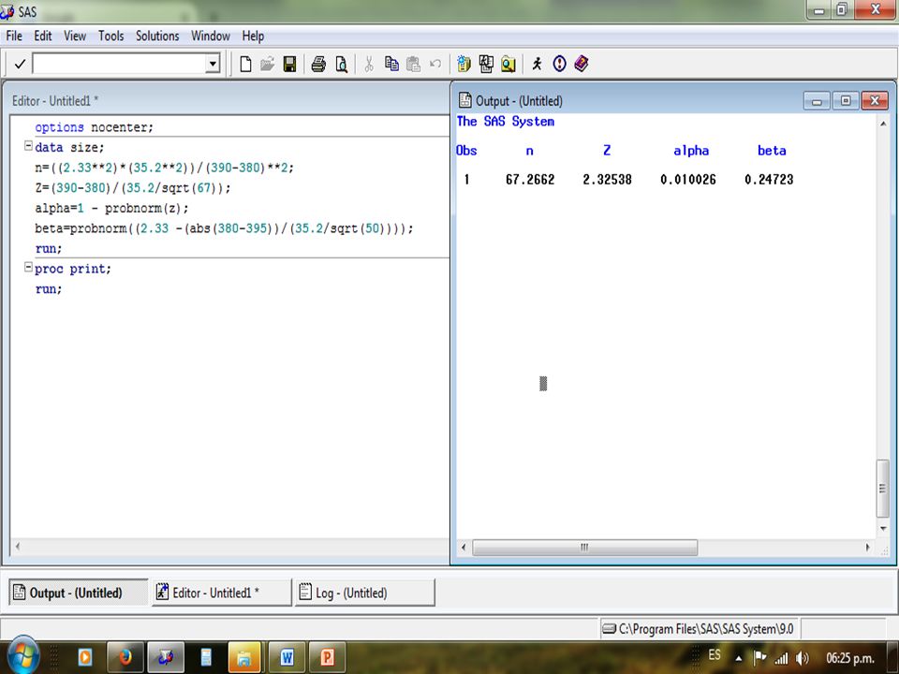Viewport: 899px width, 674px height.
Task: Open the command box dropdown arrow
Action: (213, 64)
